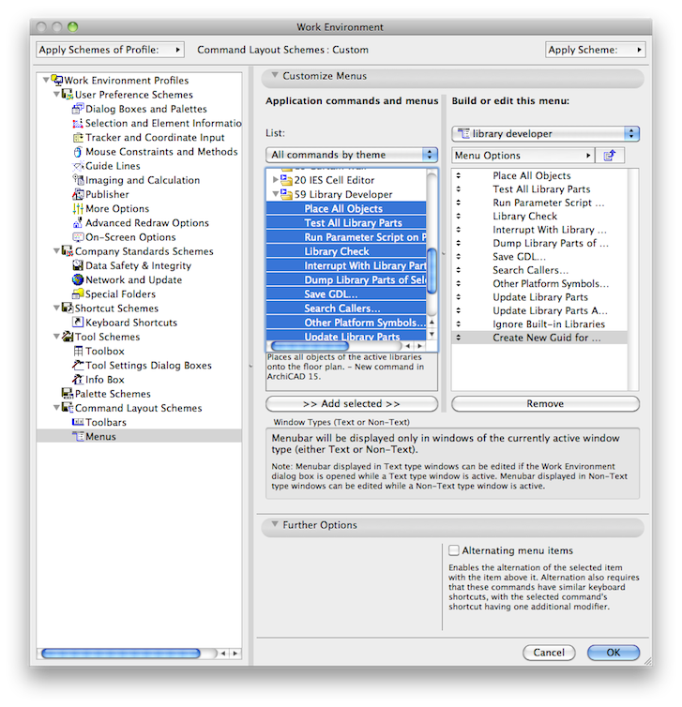Select Ignore Built-in Libraries menu entry

pyautogui.click(x=539, y=324)
